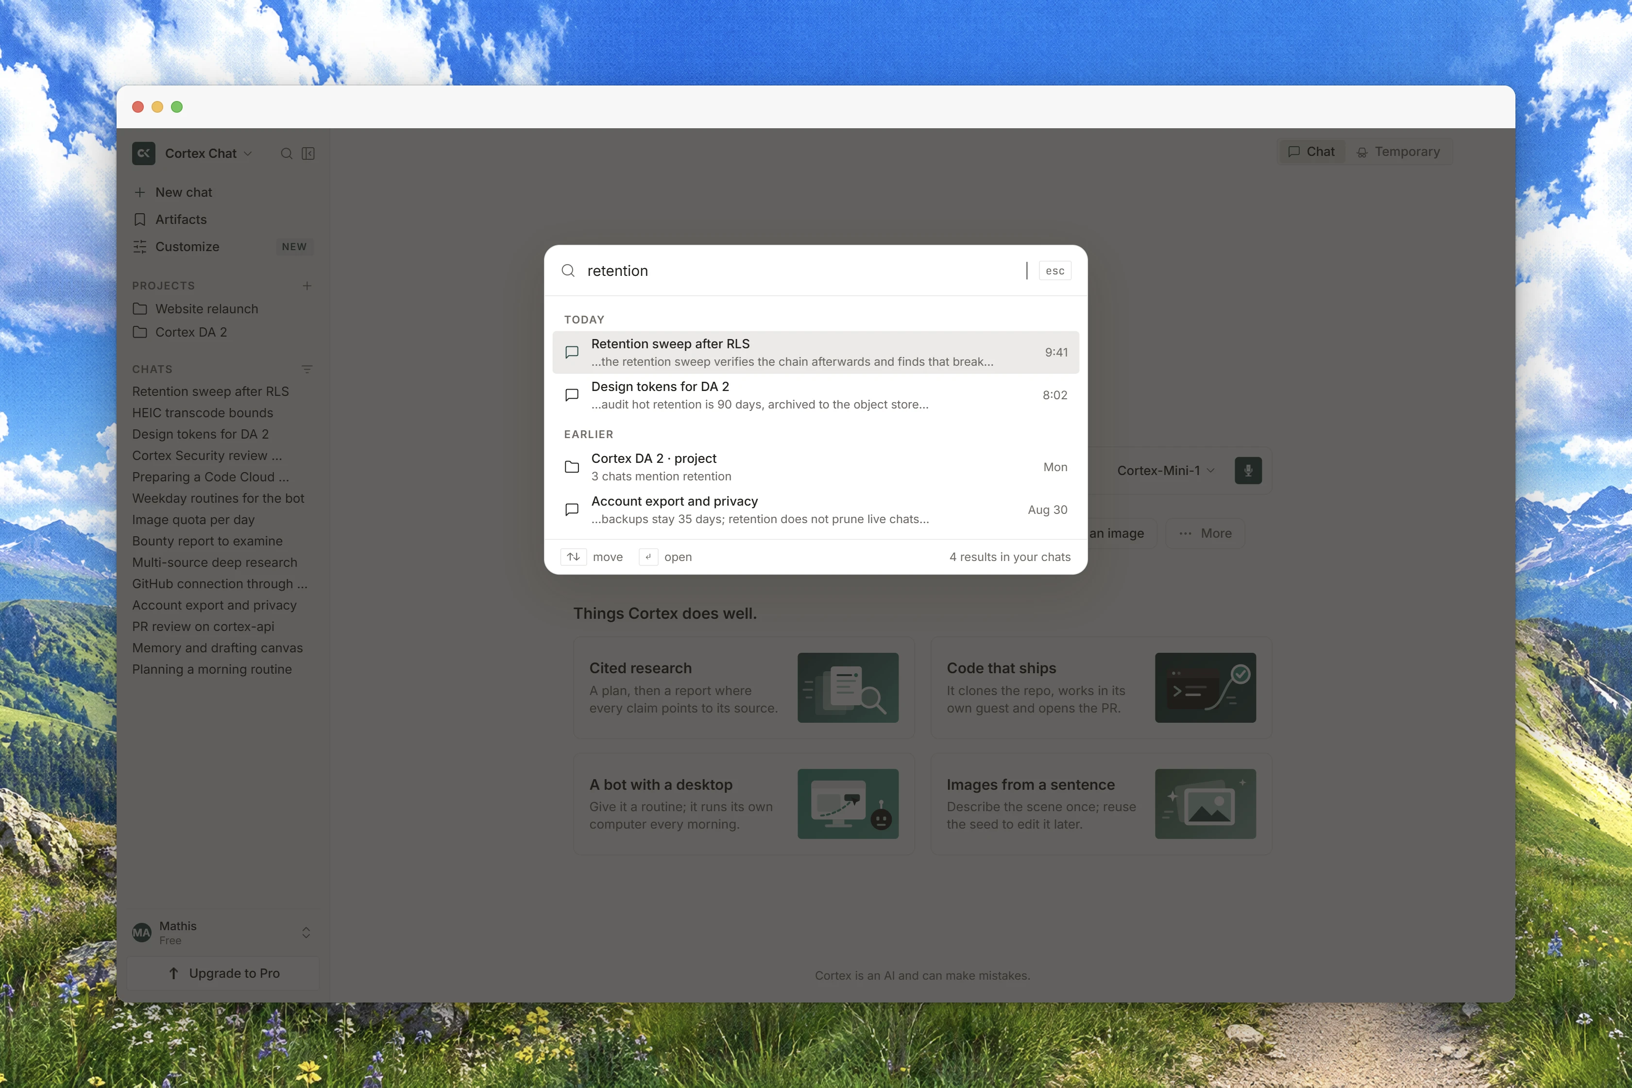The image size is (1632, 1088).
Task: Open result Cortex DA 2 project
Action: (816, 467)
